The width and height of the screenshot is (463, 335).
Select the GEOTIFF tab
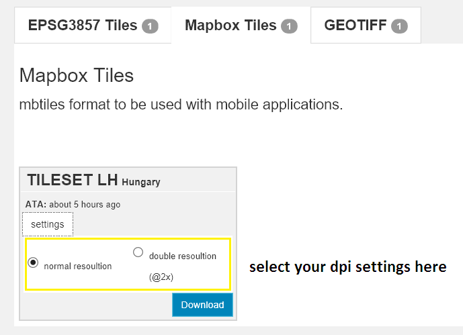click(x=355, y=26)
